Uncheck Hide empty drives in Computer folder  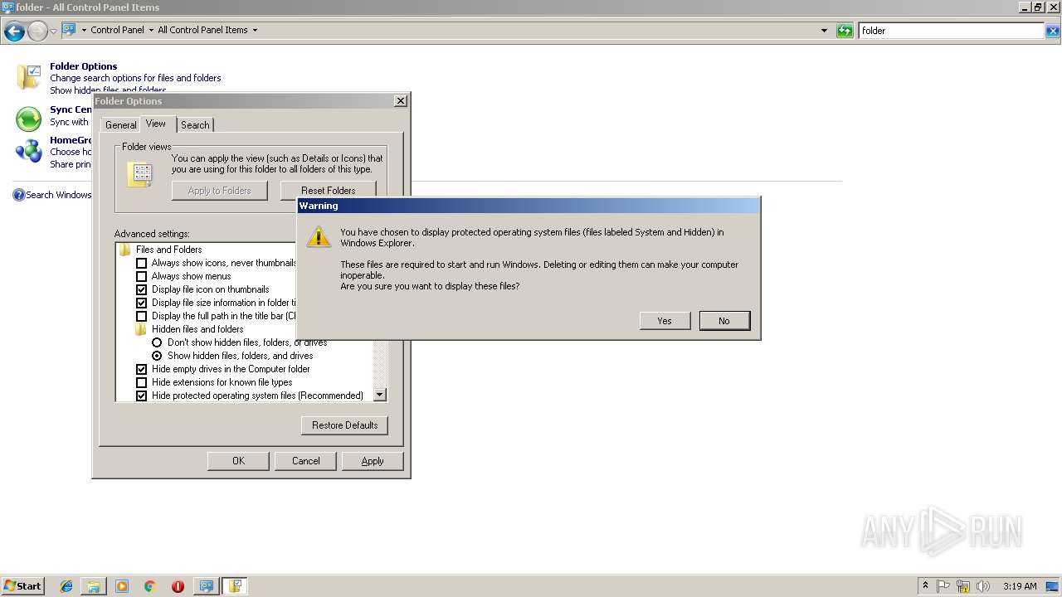tap(141, 369)
